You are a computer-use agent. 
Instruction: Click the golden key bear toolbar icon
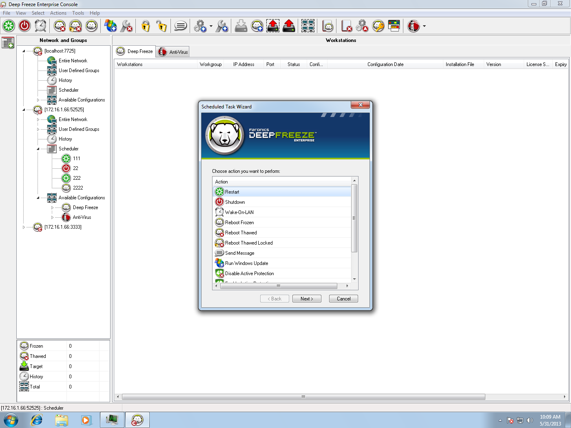coord(378,26)
